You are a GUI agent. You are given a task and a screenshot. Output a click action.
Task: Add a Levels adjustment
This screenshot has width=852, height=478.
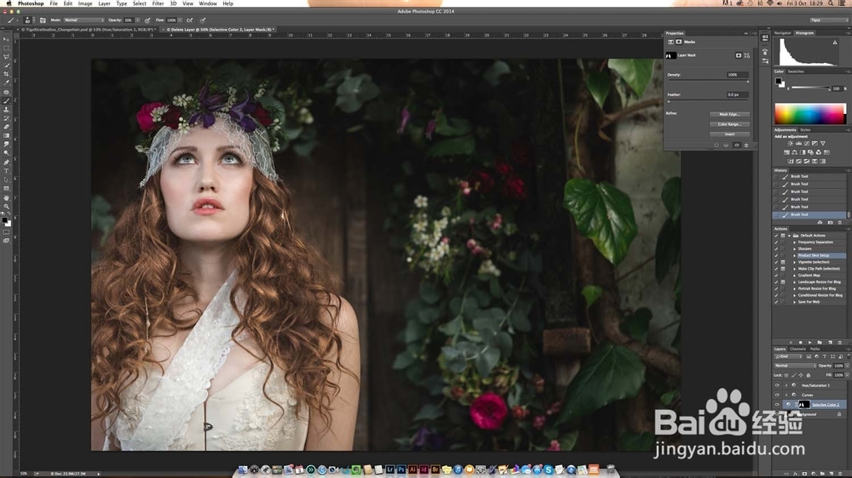point(799,143)
